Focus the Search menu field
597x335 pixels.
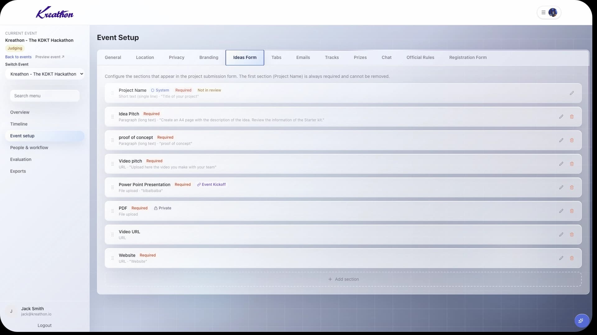(x=45, y=96)
